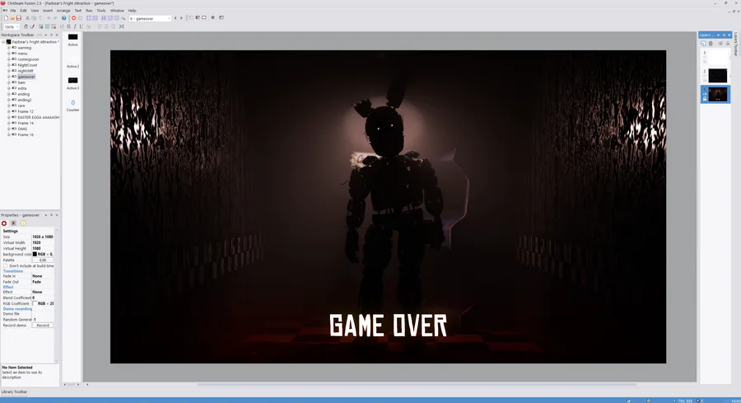Create a new application with New icon
This screenshot has width=741, height=403.
pos(6,18)
